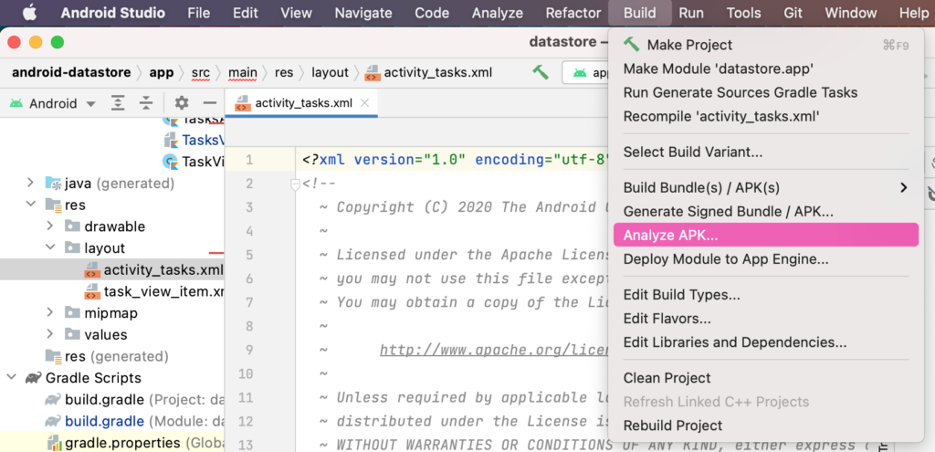Open build.gradle (Module) file
Viewport: 935px width, 452px height.
pyautogui.click(x=135, y=421)
